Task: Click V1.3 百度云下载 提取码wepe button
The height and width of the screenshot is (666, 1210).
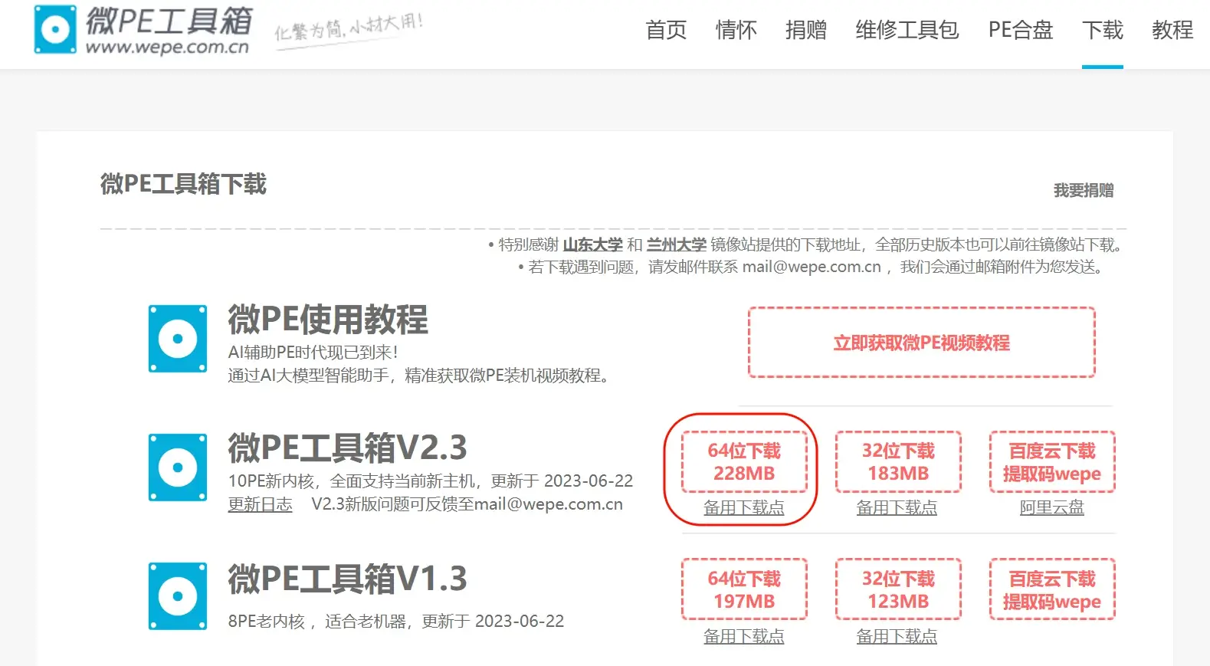Action: point(1052,589)
